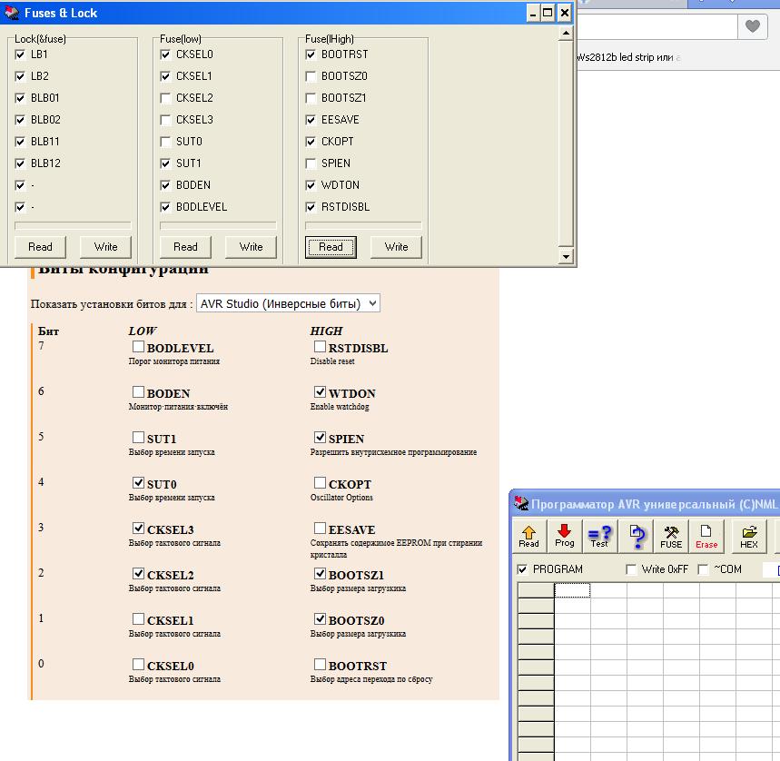This screenshot has height=761, width=780.
Task: Click the Read toolbar icon in programmer
Action: [528, 536]
